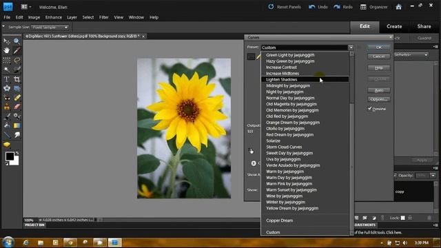Image resolution: width=441 pixels, height=248 pixels.
Task: Click the white background color swatch
Action: [15, 162]
